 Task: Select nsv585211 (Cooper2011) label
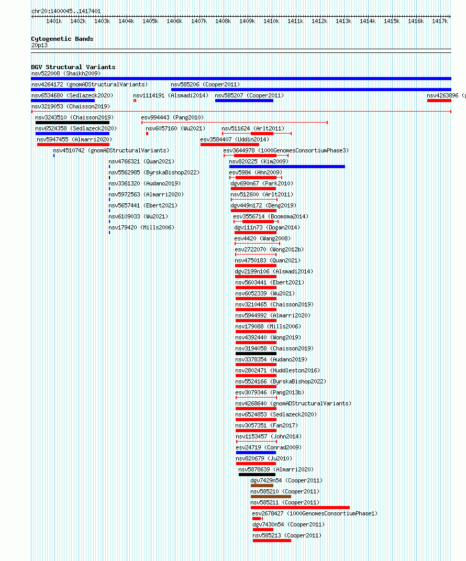[x=285, y=503]
